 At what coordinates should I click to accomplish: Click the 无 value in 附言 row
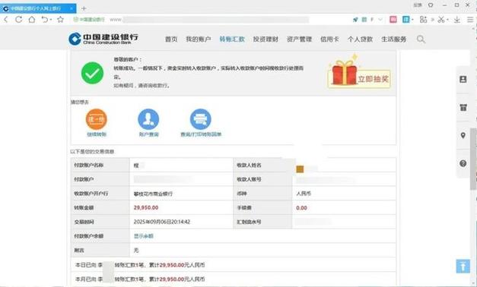tap(136, 251)
